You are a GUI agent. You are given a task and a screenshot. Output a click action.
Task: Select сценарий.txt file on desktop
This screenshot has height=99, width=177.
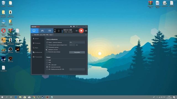click(4, 68)
